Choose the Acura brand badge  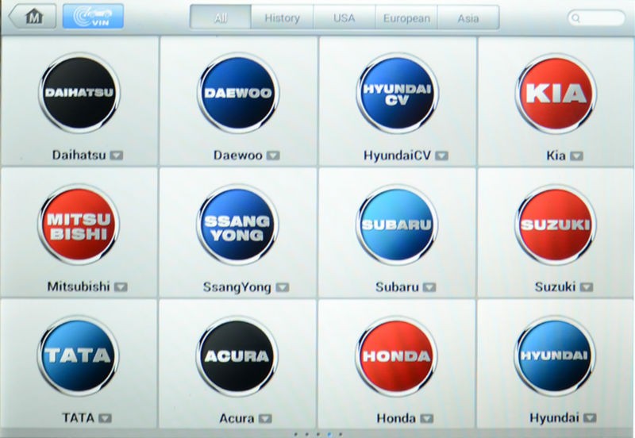click(x=237, y=356)
